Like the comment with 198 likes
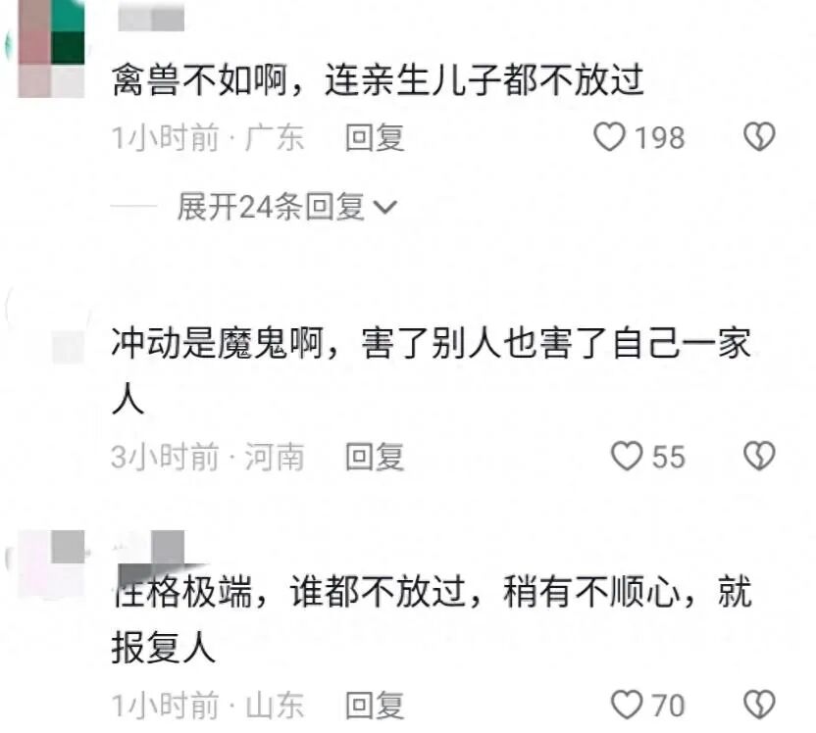 (x=609, y=137)
